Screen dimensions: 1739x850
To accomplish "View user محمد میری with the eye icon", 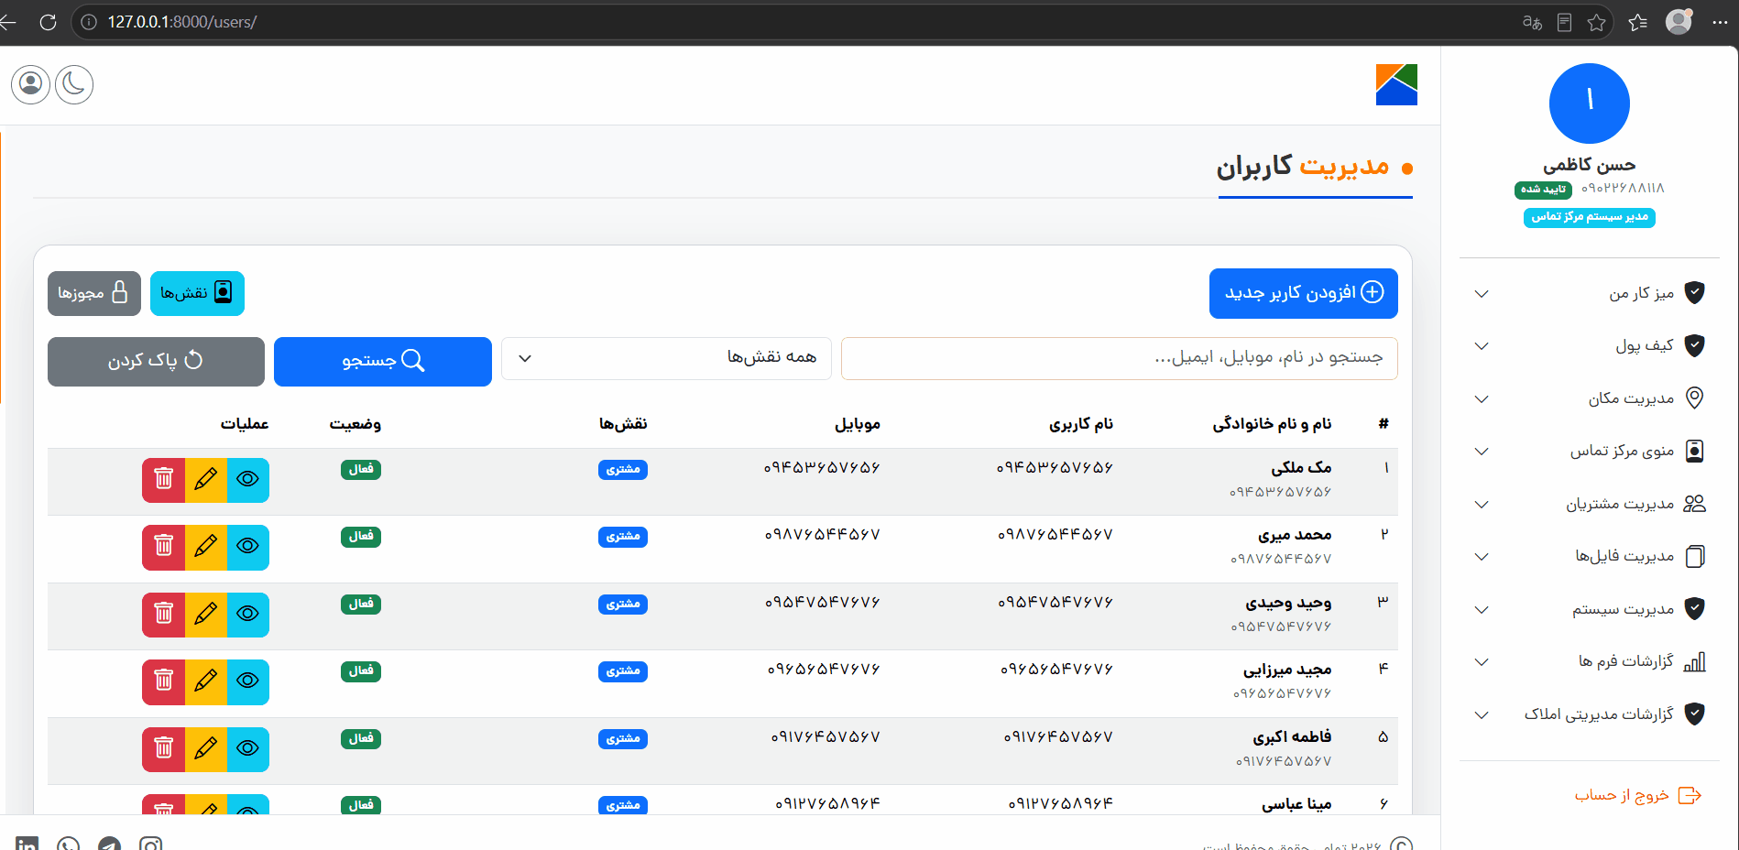I will pos(247,547).
